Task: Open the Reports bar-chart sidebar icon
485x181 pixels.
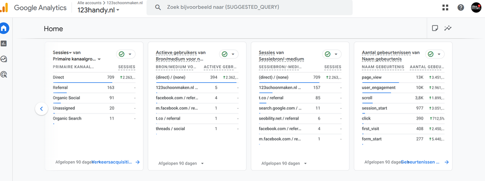Action: [4, 43]
